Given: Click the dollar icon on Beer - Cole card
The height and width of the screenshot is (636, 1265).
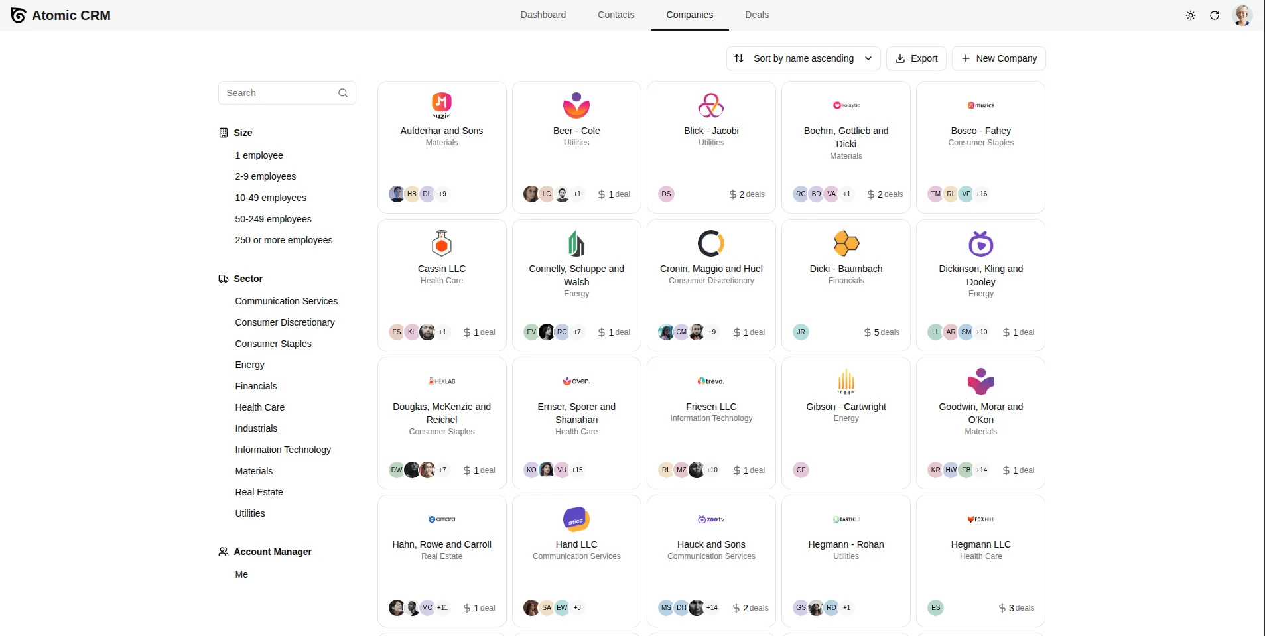Looking at the screenshot, I should click(602, 194).
